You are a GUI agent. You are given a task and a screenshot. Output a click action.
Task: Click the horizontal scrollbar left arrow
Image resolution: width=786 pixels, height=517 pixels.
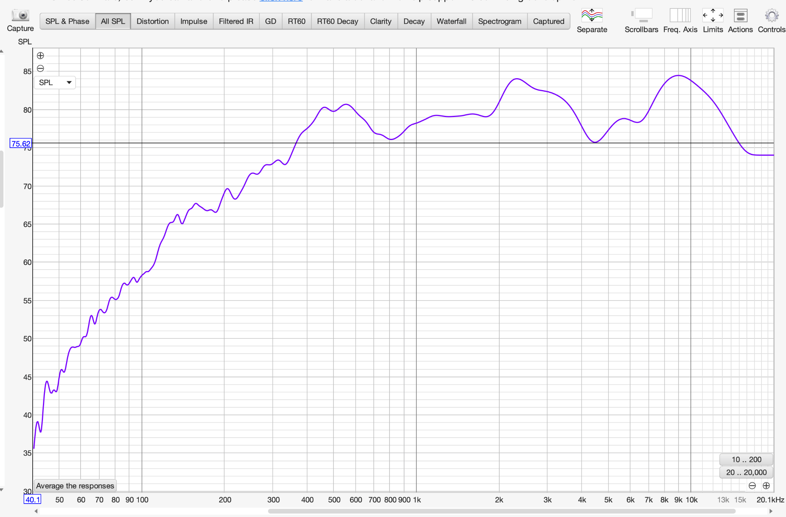point(36,511)
